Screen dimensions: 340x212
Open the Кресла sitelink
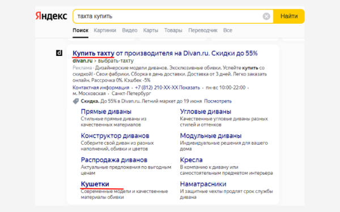point(192,160)
